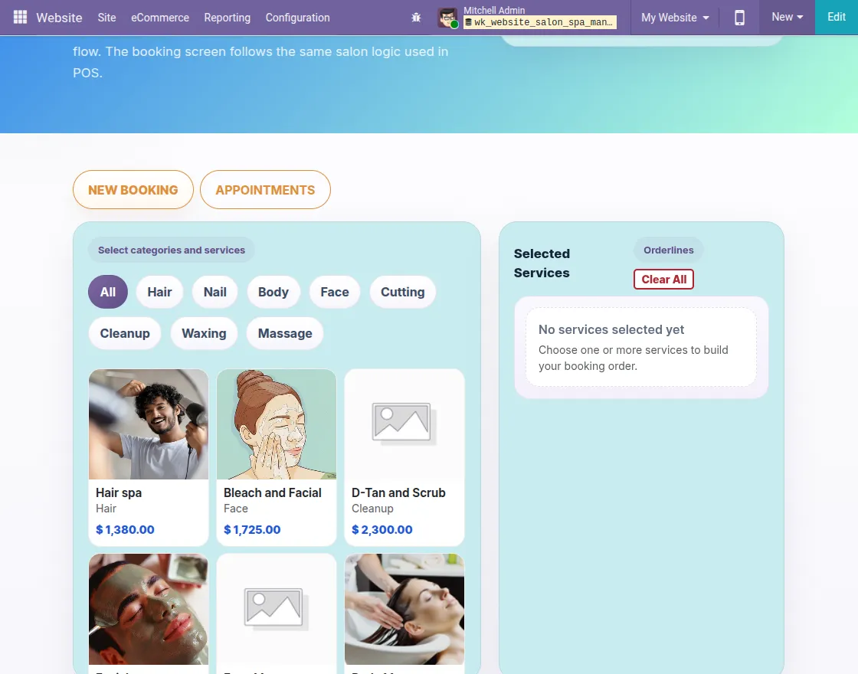858x674 pixels.
Task: Select the Massage category pill
Action: (285, 334)
